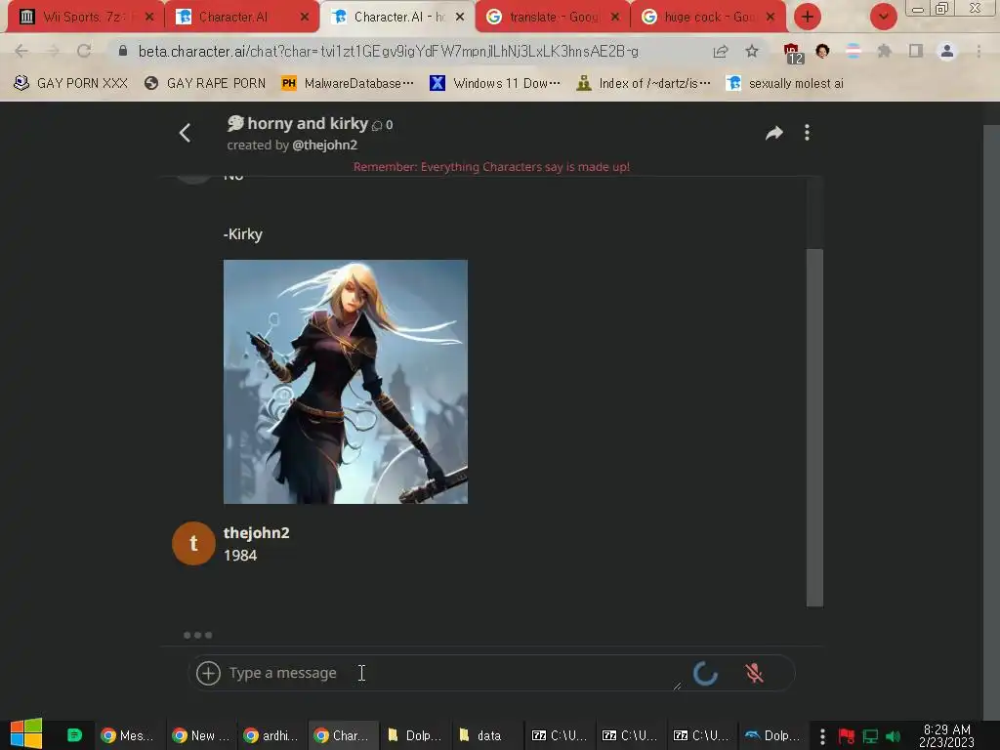The image size is (1000, 750).
Task: Open the volume speaker tray icon
Action: 893,736
